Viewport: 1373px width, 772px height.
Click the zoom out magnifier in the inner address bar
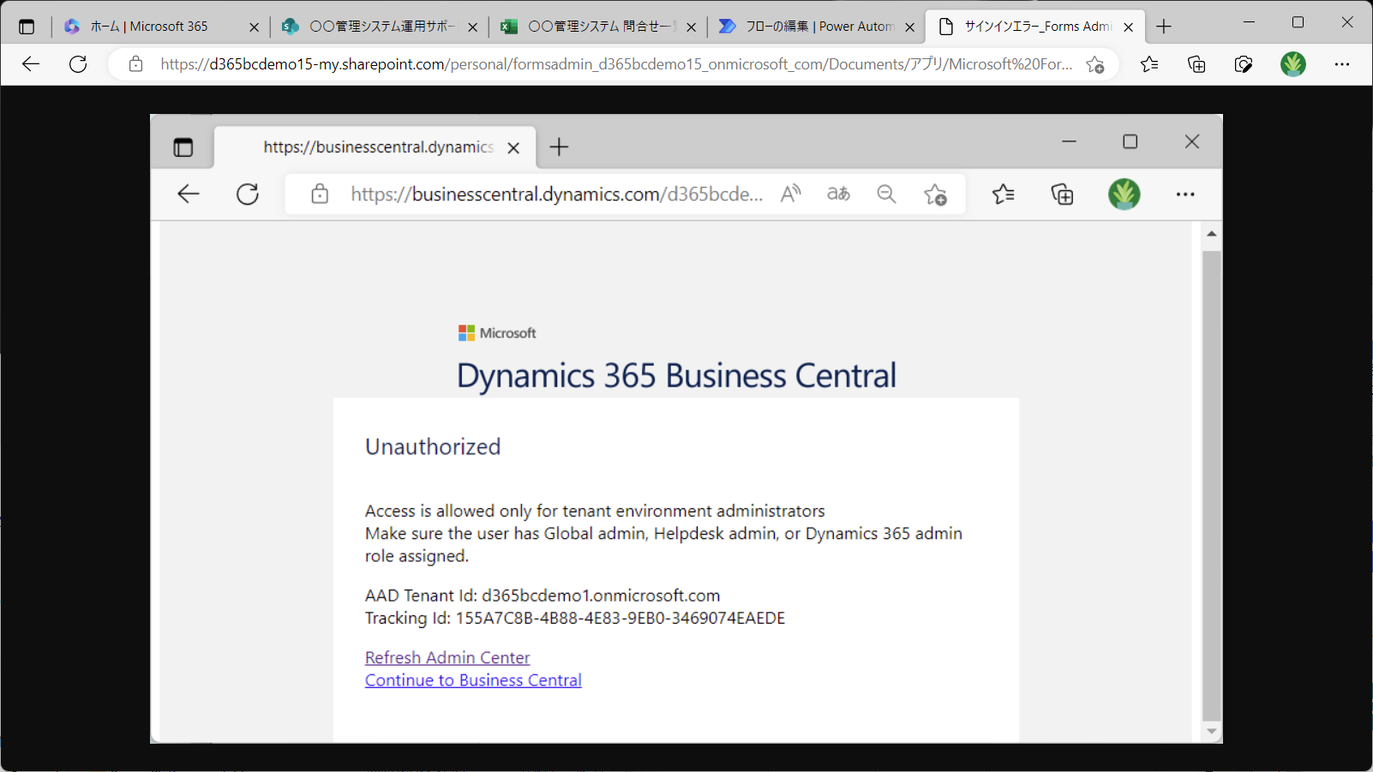point(886,194)
